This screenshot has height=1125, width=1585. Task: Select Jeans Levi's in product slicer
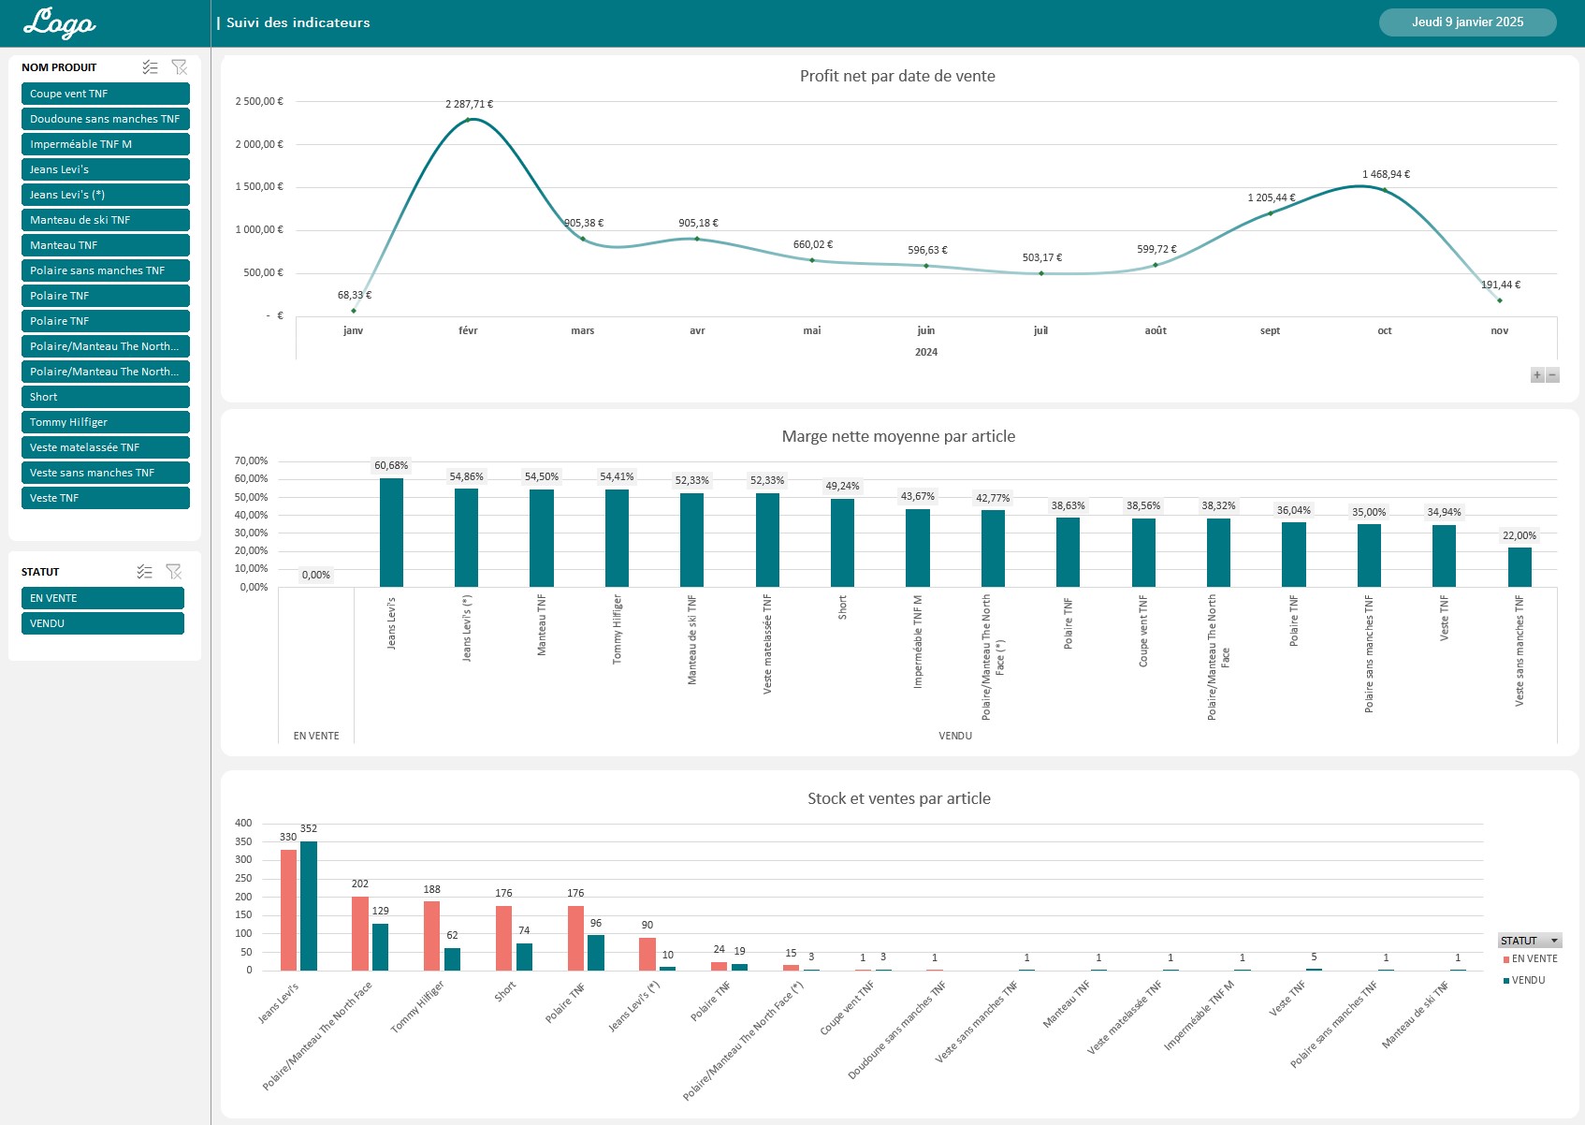pos(105,169)
